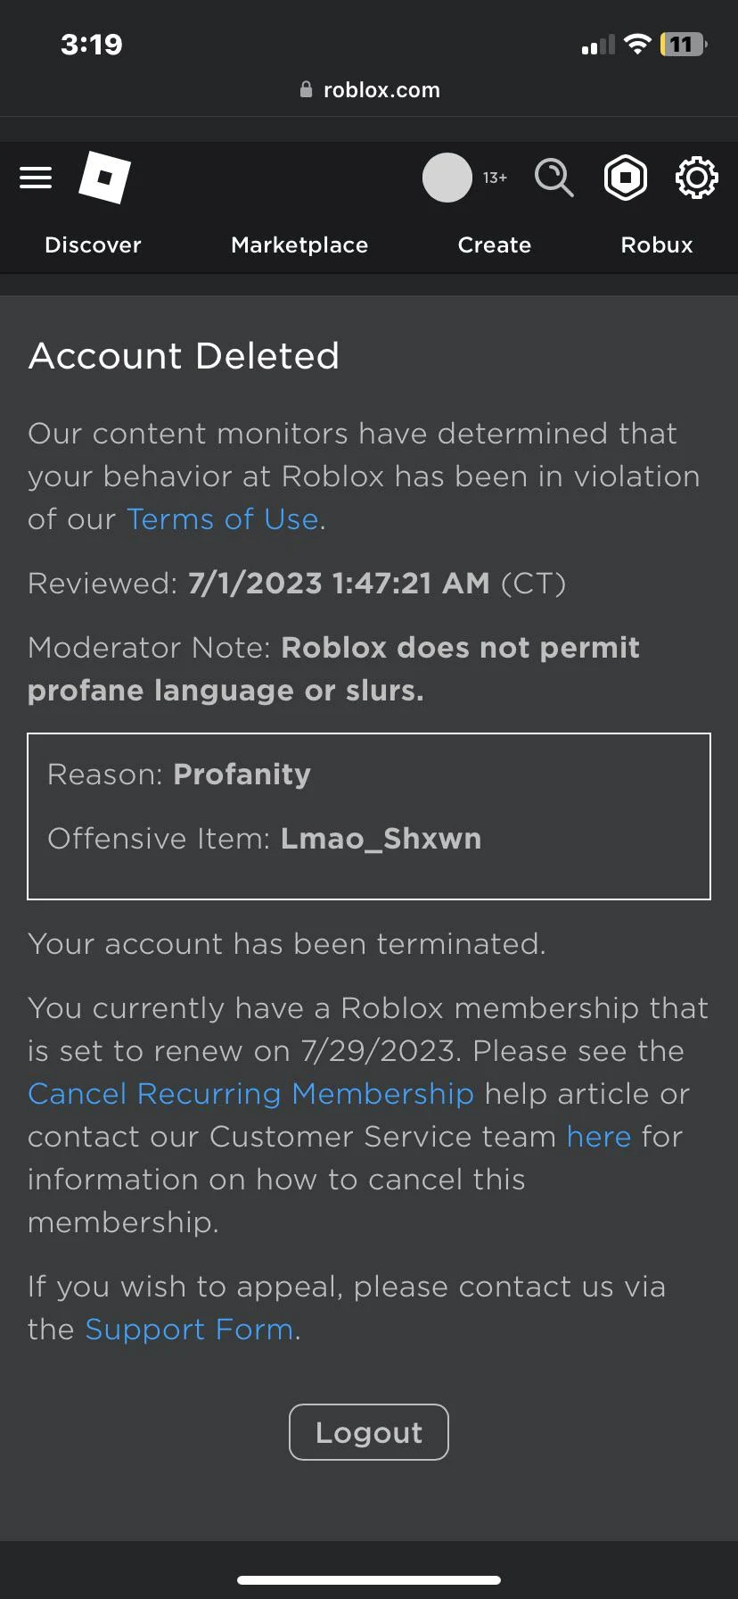Open the Terms of Use link
The height and width of the screenshot is (1599, 738).
(x=222, y=518)
